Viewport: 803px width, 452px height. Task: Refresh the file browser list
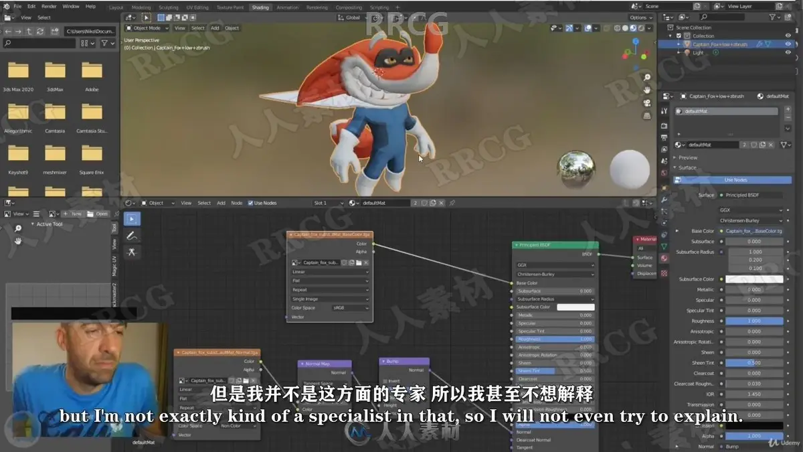[x=41, y=31]
